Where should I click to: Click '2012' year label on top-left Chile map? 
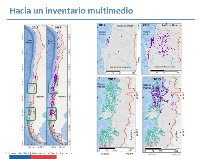coord(35,27)
